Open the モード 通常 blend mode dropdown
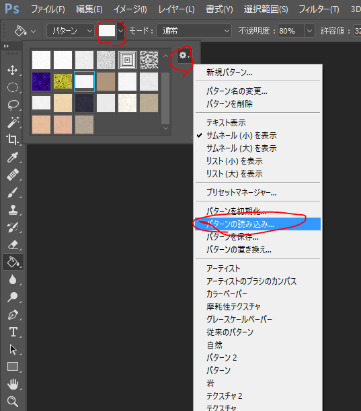Viewport: 361px width, 411px height. coord(194,31)
